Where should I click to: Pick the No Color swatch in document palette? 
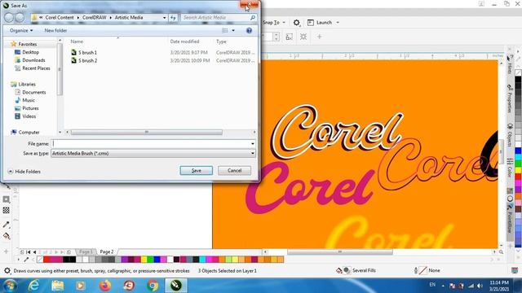pyautogui.click(x=40, y=259)
